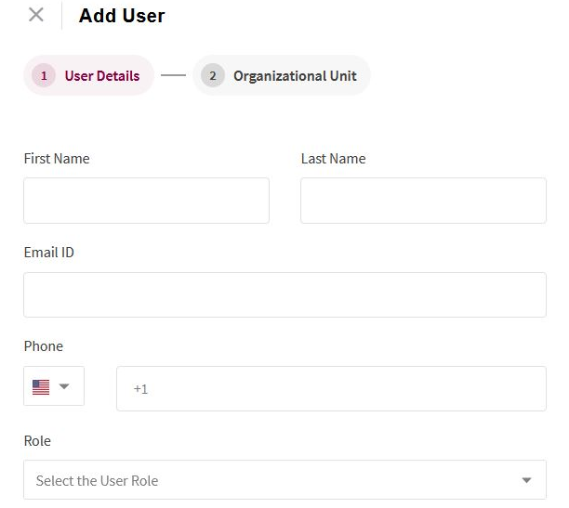Click the connector line between steps
The image size is (569, 508).
(173, 75)
